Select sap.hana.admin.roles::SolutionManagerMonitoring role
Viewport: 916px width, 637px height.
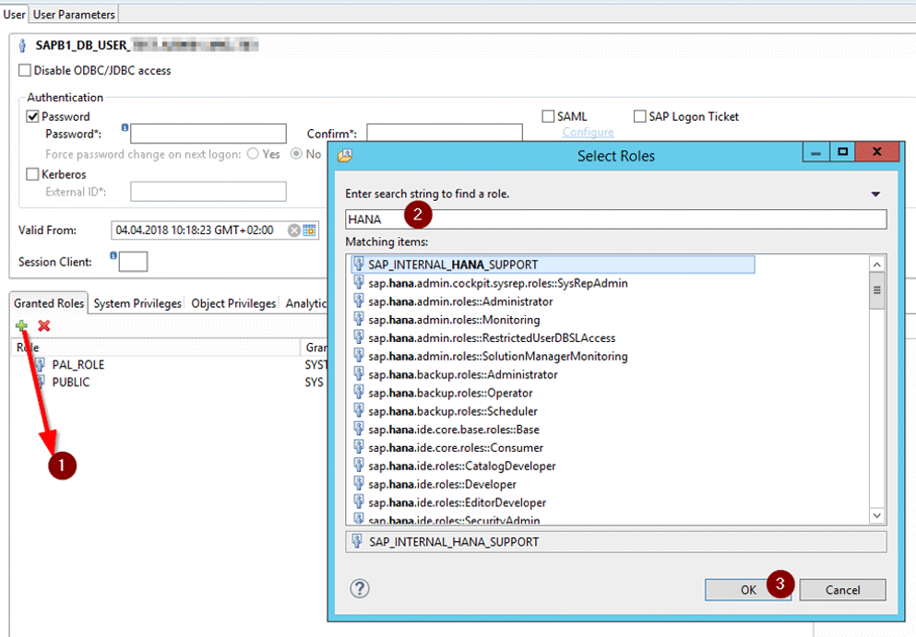click(x=498, y=356)
